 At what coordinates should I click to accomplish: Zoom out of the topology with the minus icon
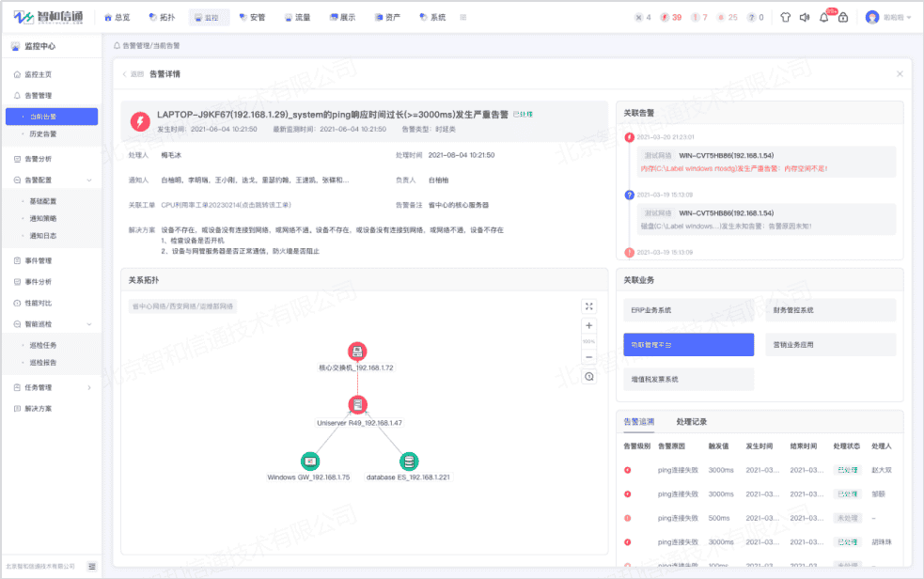pos(588,355)
